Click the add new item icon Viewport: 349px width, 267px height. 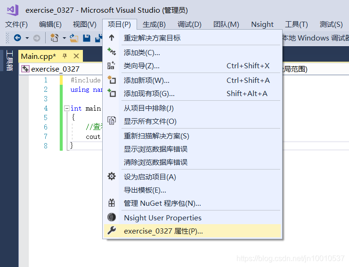[x=112, y=80]
